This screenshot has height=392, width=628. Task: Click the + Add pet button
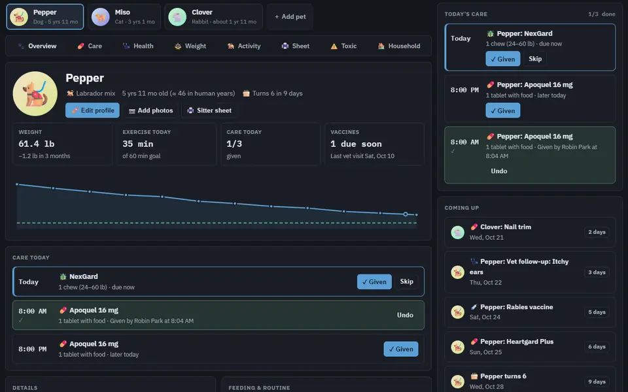(290, 17)
